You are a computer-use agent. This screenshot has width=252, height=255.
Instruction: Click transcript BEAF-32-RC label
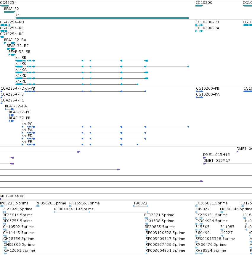18,46
